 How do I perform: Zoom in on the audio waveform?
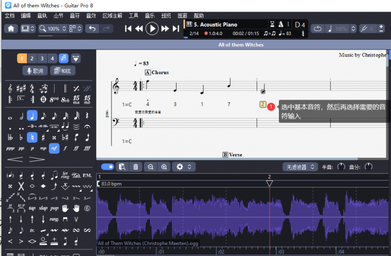pos(164,167)
